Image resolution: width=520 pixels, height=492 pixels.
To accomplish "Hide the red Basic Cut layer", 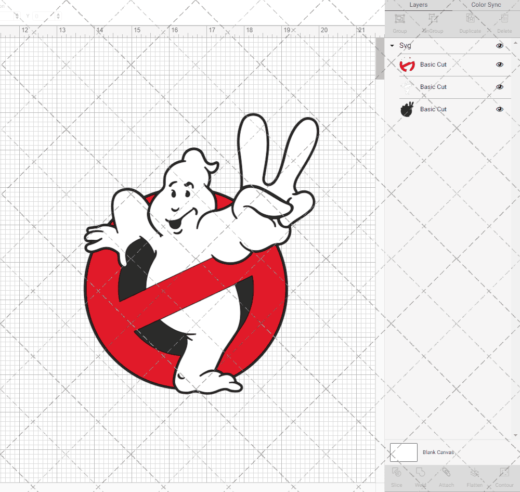I will [x=499, y=64].
